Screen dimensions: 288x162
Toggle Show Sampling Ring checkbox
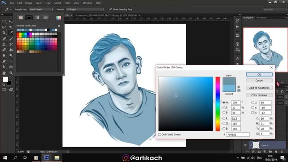point(110,9)
